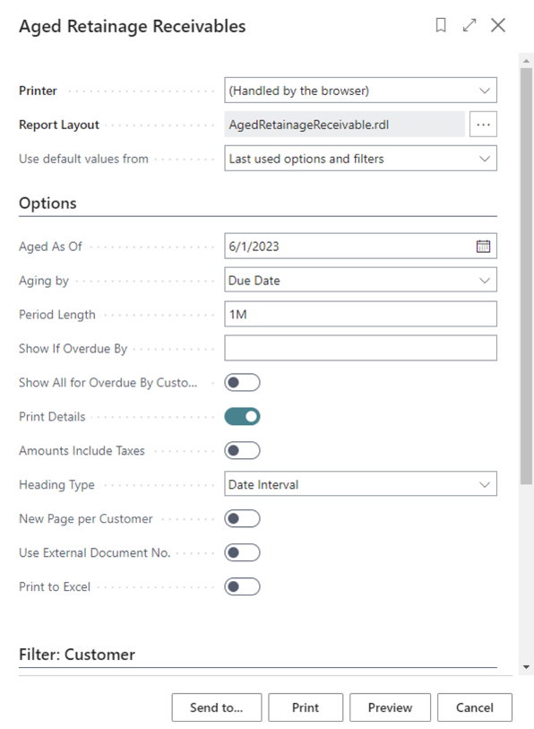Open the Heading Type dropdown
This screenshot has width=534, height=729.
click(361, 484)
